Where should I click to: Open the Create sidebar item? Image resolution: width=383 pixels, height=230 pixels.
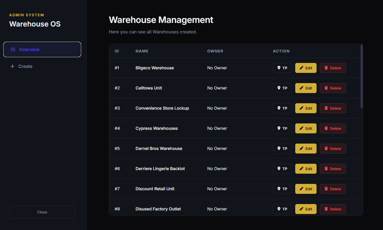click(42, 66)
